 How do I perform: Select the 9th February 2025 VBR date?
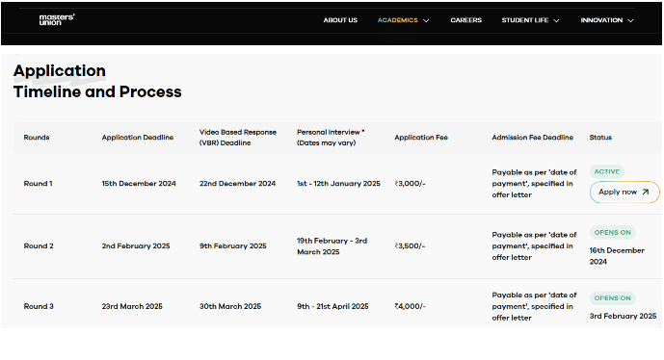click(x=233, y=246)
